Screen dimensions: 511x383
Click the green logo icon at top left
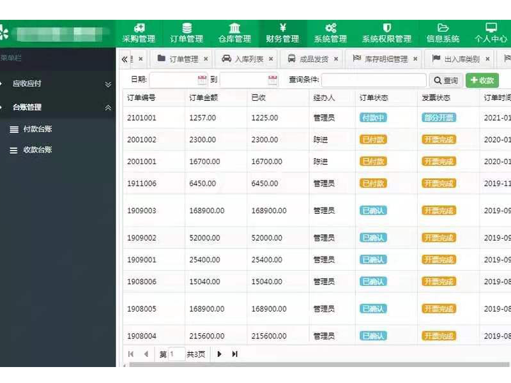pyautogui.click(x=4, y=34)
